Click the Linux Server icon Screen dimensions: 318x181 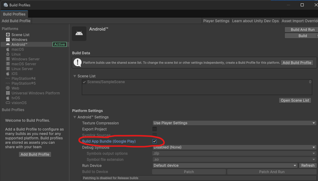click(x=8, y=69)
